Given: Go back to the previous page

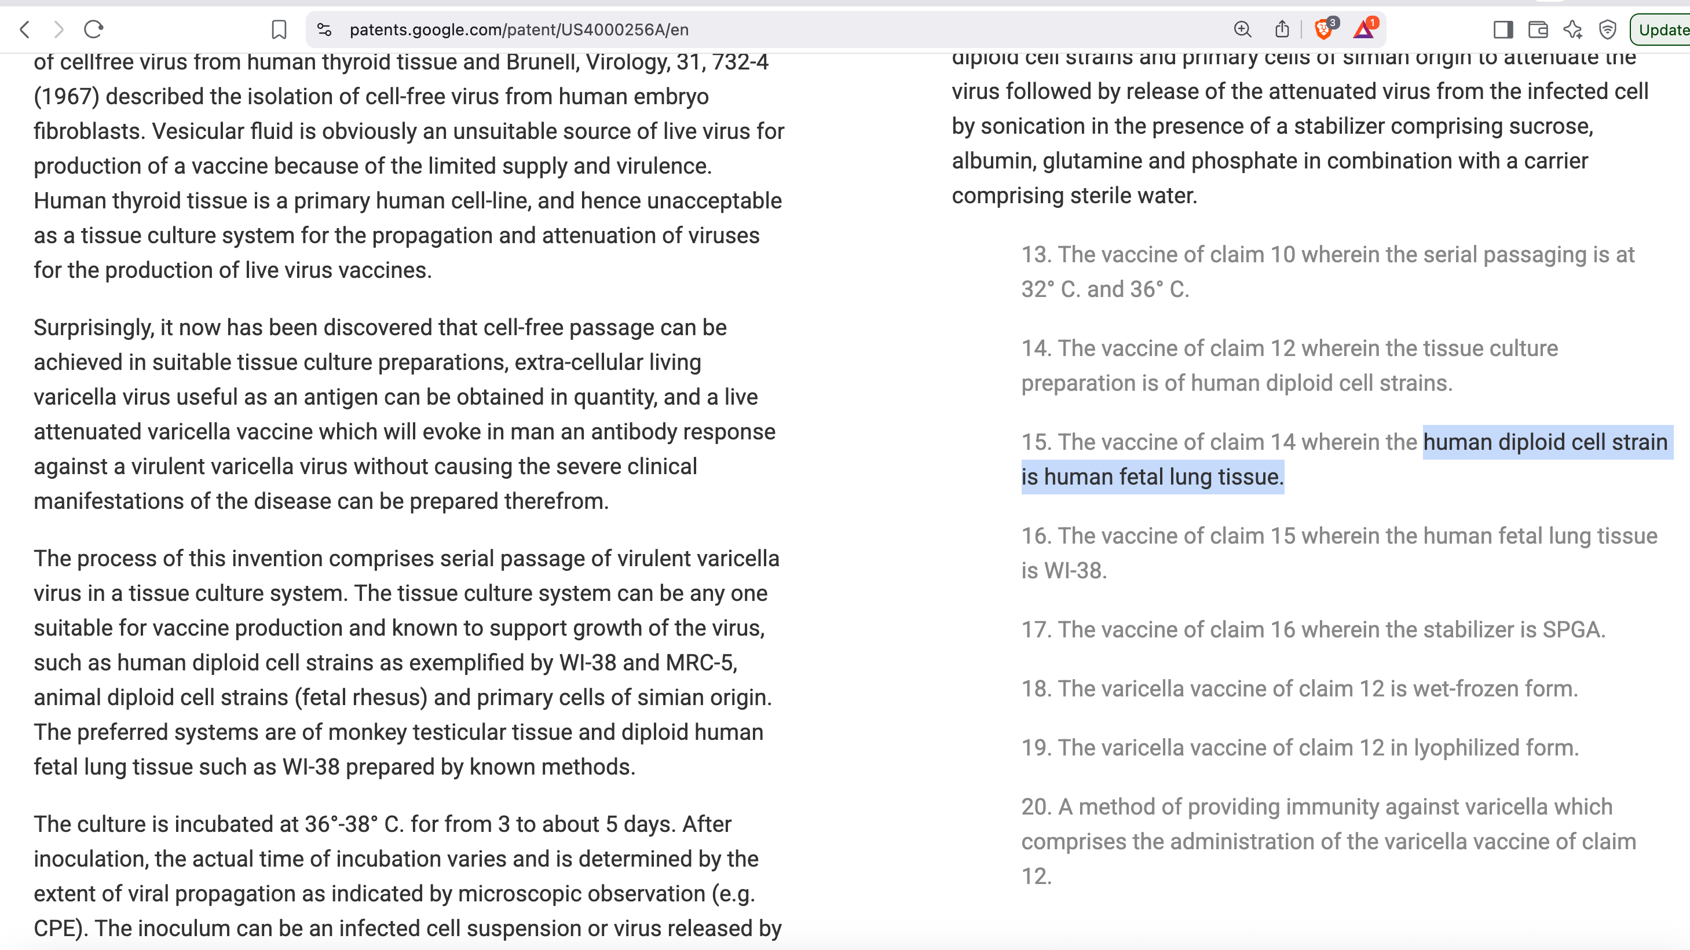Looking at the screenshot, I should (25, 30).
